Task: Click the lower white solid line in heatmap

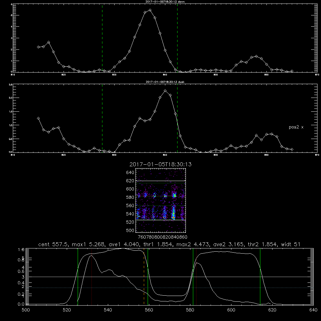Action: tap(161, 220)
